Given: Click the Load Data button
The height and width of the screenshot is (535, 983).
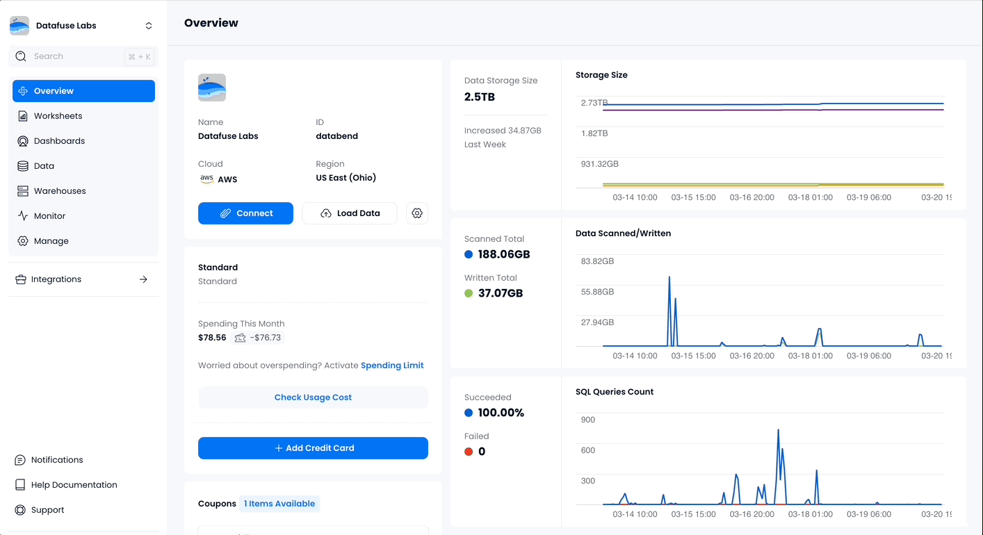Looking at the screenshot, I should pos(350,213).
